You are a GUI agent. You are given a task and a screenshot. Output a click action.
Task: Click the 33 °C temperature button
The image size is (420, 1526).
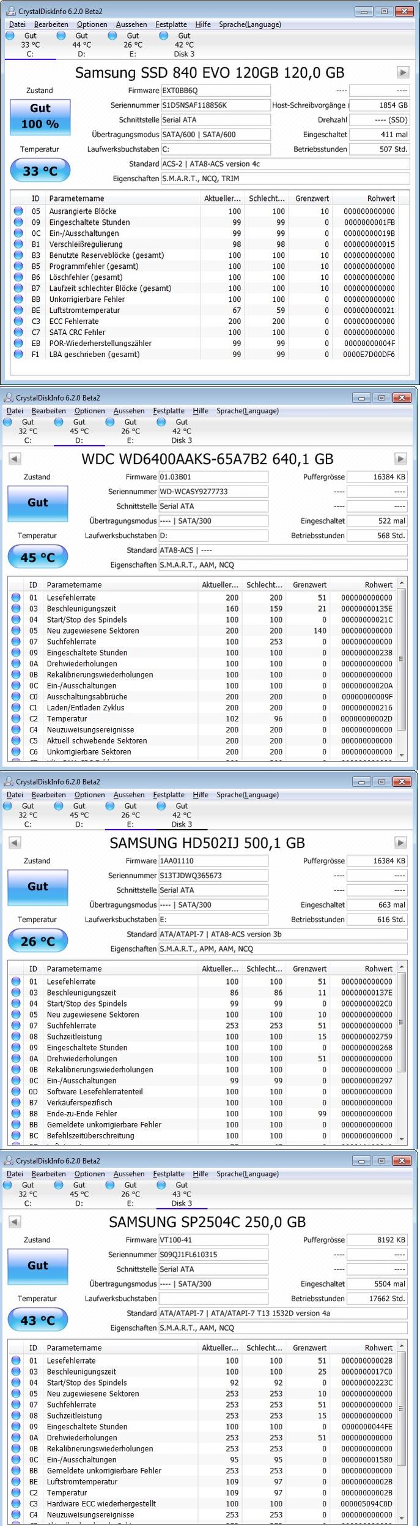point(40,171)
